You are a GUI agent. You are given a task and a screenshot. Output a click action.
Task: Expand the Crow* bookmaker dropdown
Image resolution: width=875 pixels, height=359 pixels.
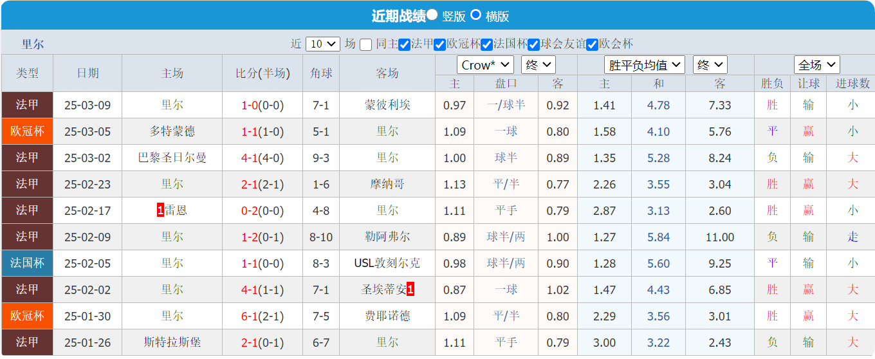pos(485,65)
